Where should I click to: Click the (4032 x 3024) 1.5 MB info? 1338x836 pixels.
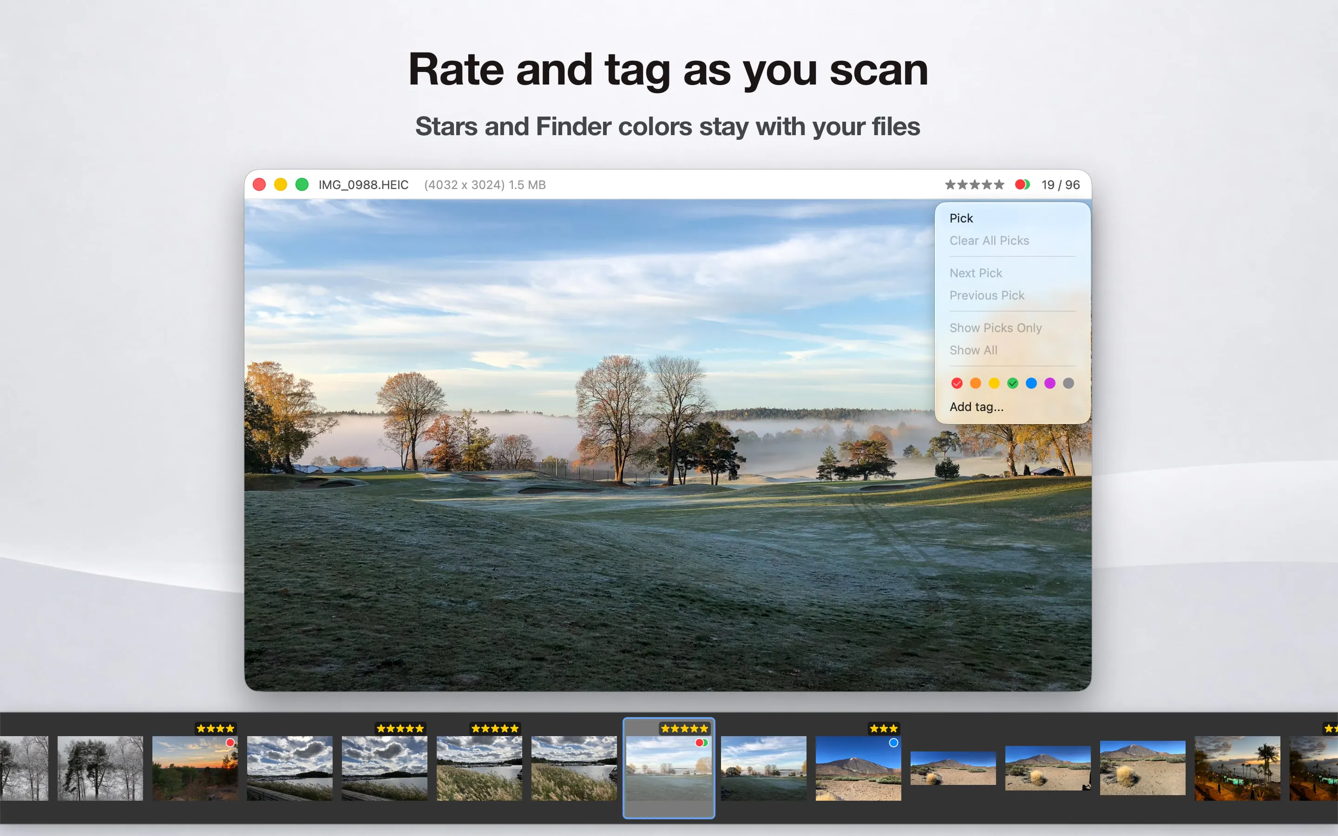point(485,185)
